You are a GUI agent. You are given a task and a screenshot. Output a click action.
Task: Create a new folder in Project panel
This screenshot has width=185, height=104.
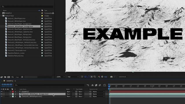5,77
